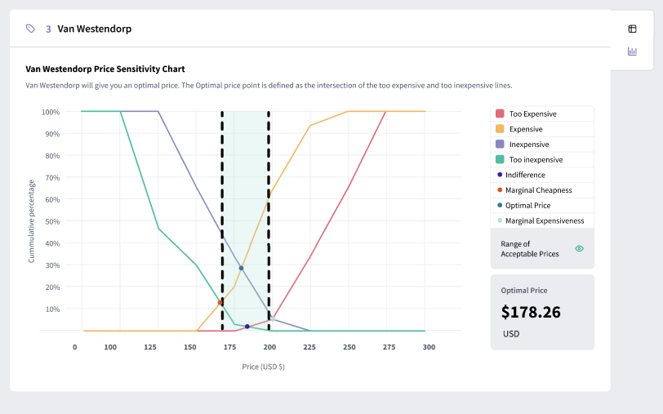
Task: Click the Too Expensive red color swatch
Action: pyautogui.click(x=499, y=114)
